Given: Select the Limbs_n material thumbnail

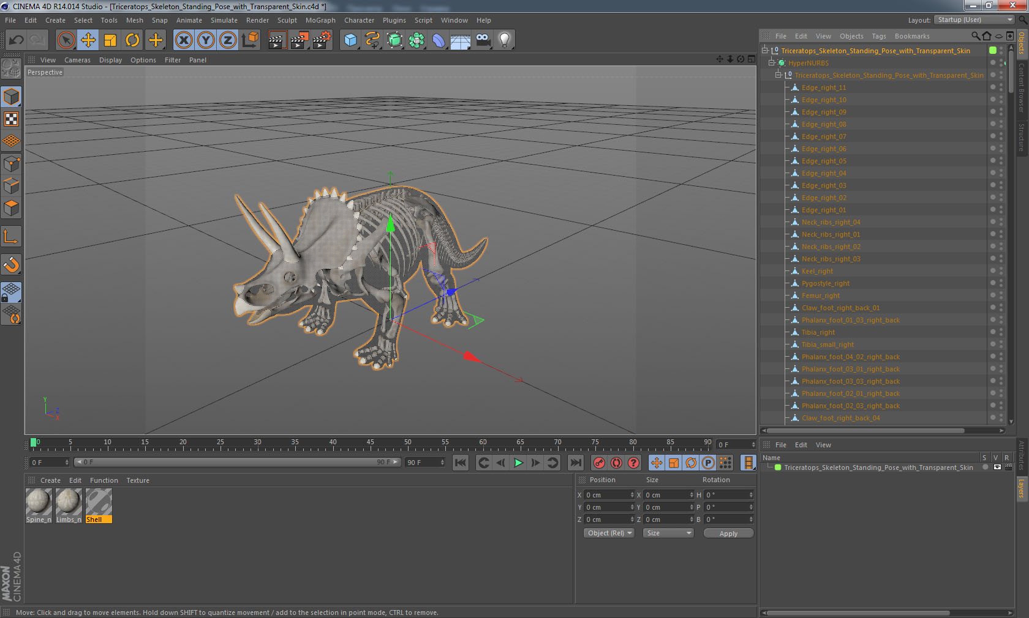Looking at the screenshot, I should [69, 505].
